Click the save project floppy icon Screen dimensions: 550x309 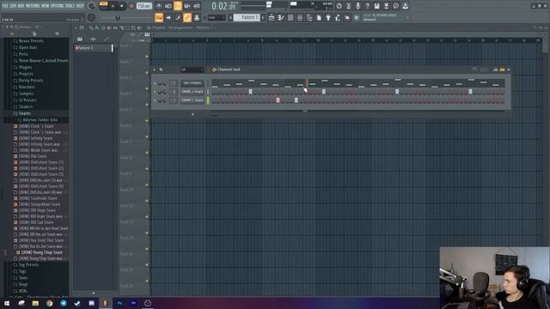click(376, 6)
